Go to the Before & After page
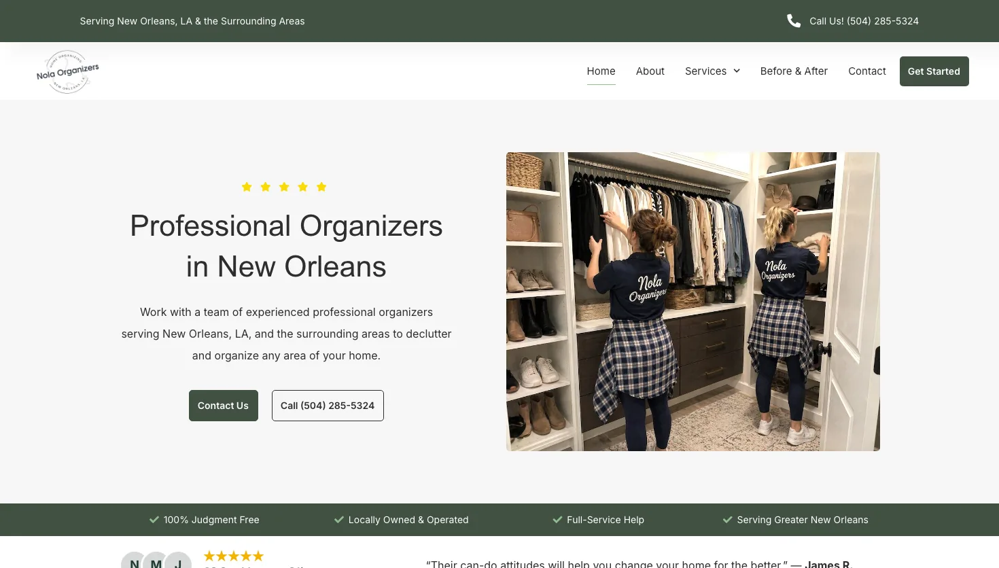The image size is (999, 568). point(794,71)
